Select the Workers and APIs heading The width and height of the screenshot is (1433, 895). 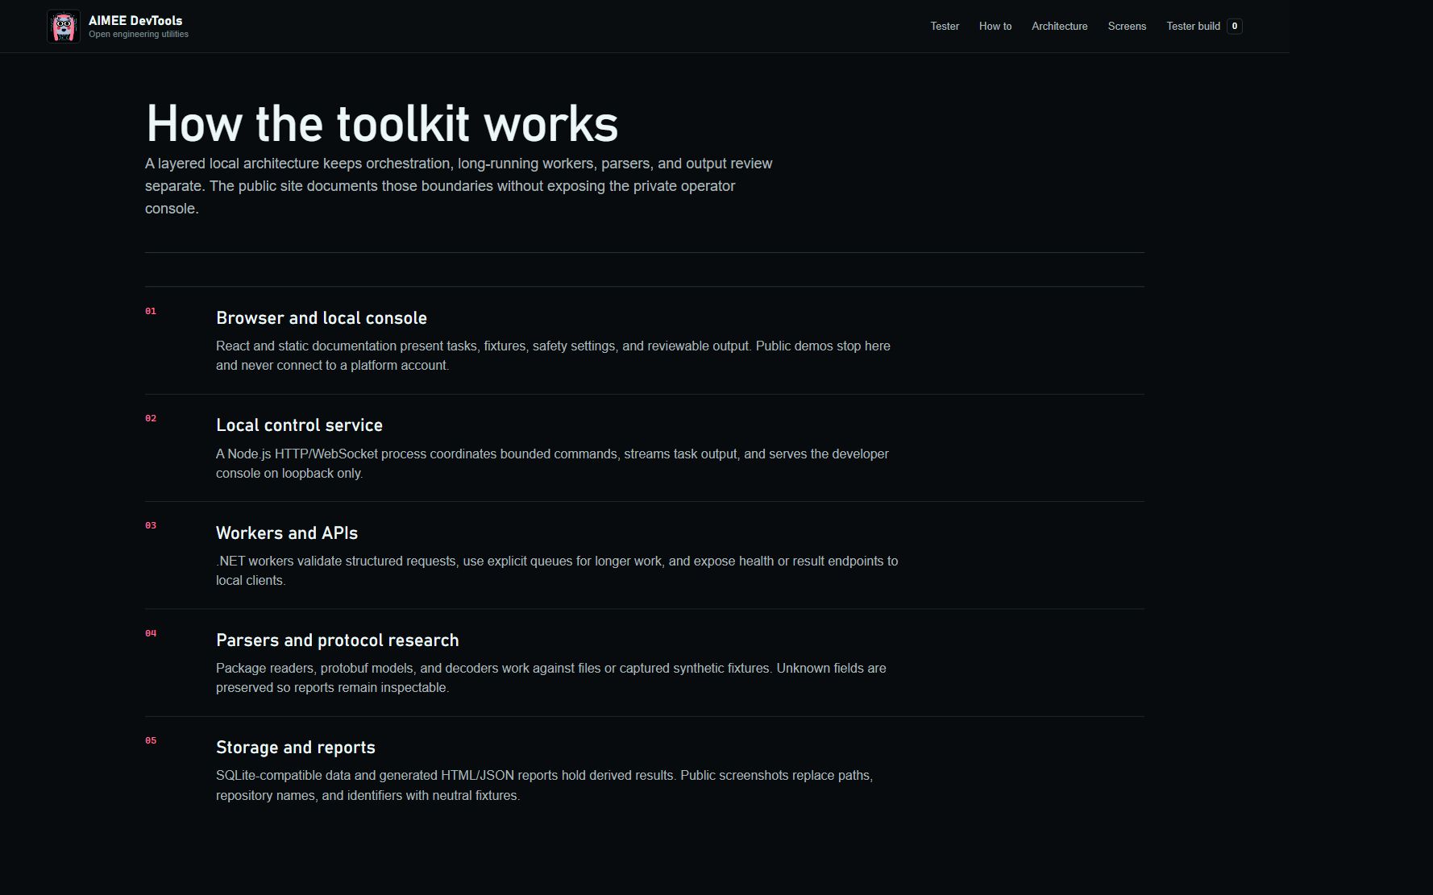pos(287,533)
